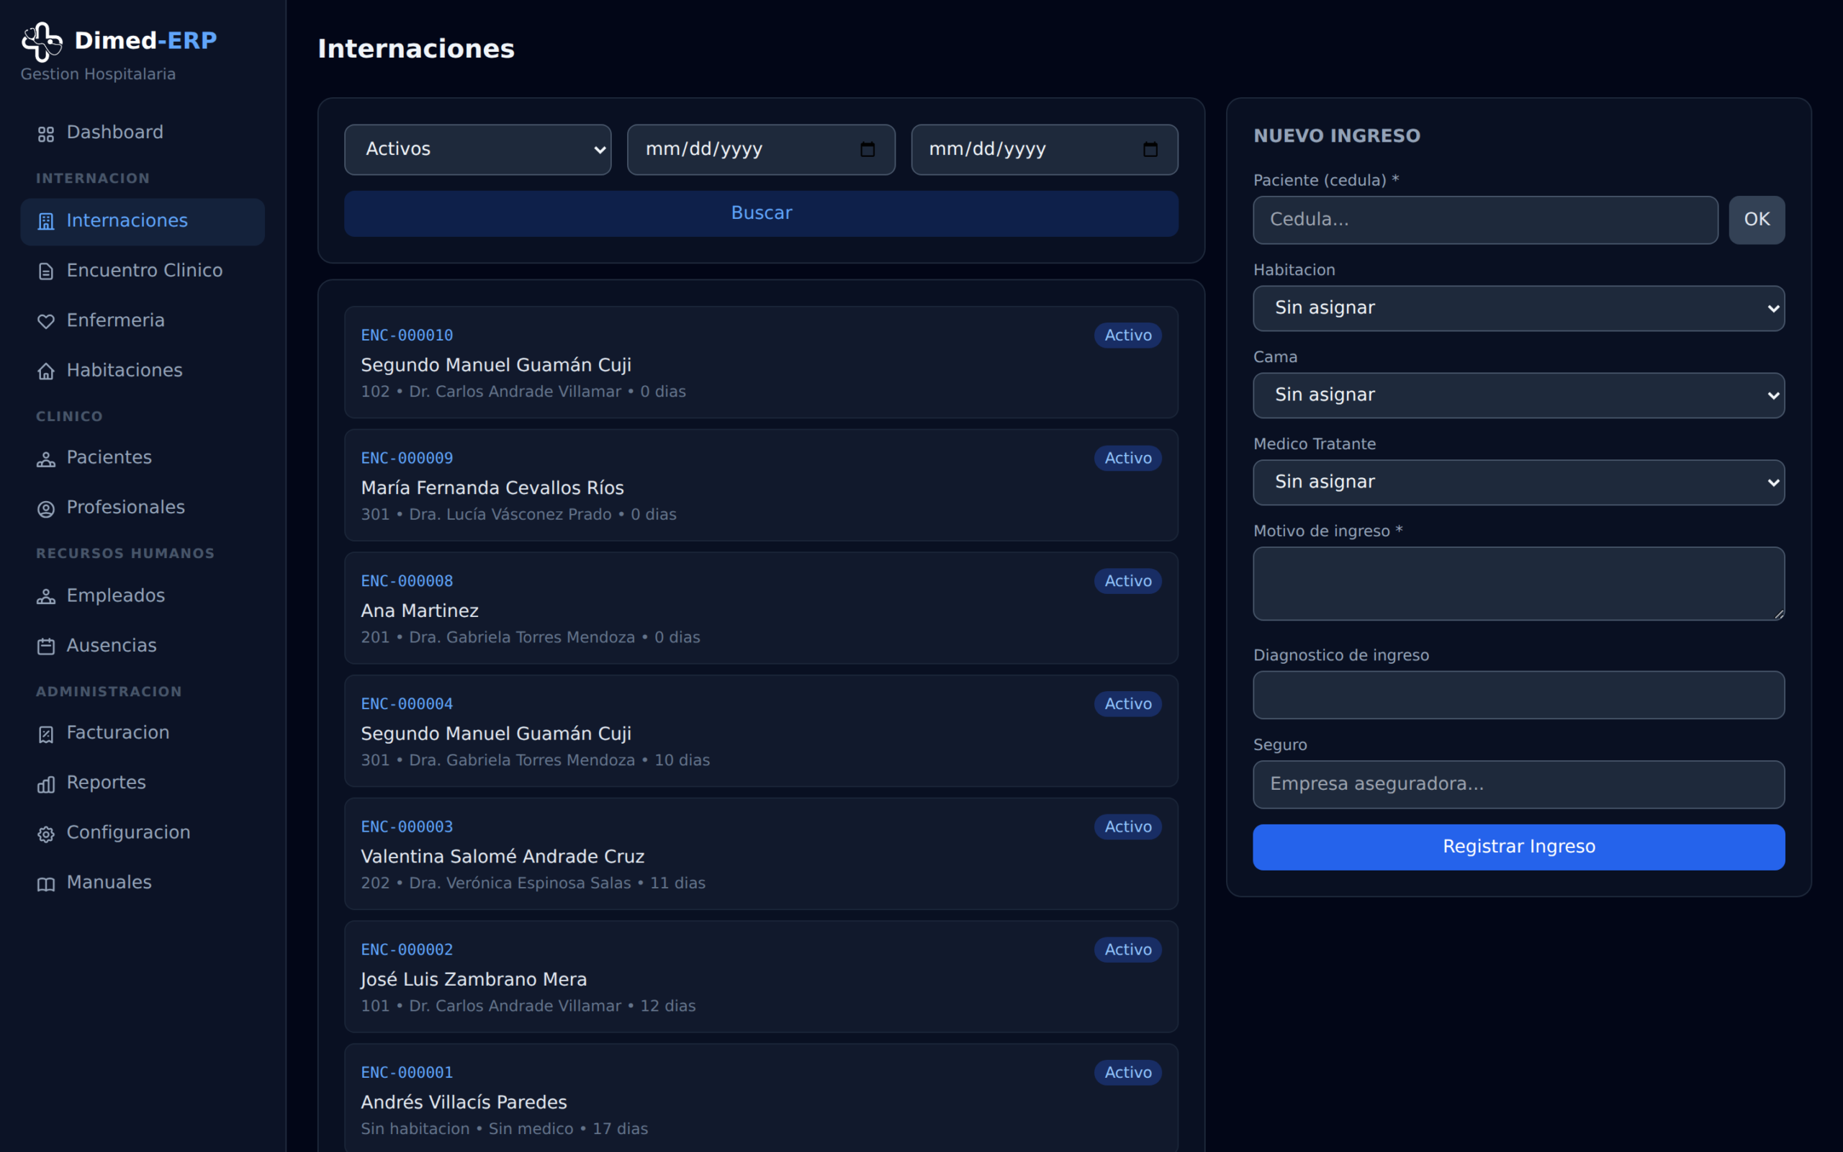Screen dimensions: 1843x1152
Task: Click the Configuracion gear icon
Action: click(x=45, y=834)
